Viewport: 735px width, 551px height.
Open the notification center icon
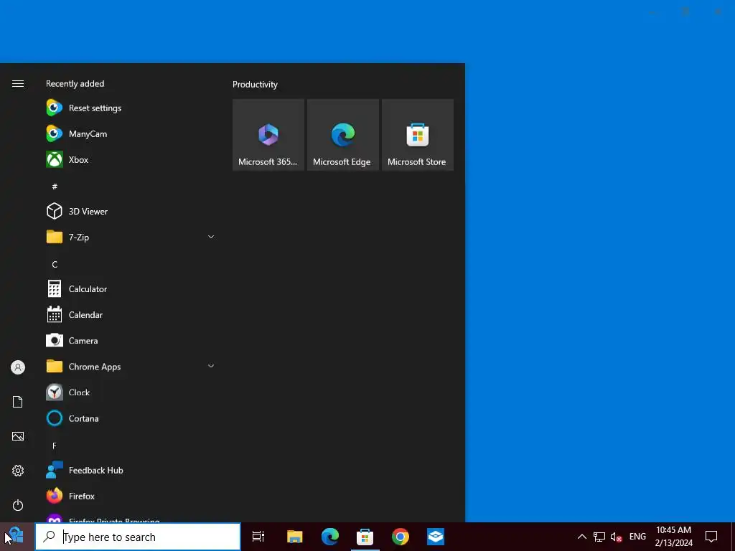(x=711, y=537)
